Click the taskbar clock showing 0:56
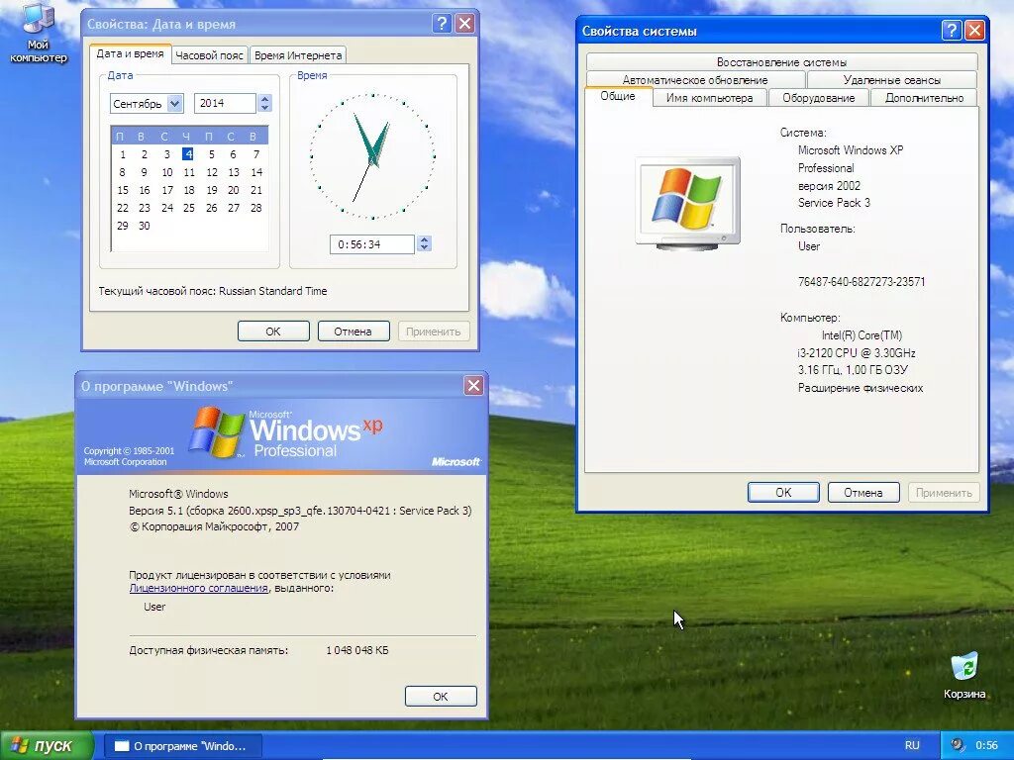Image resolution: width=1014 pixels, height=760 pixels. tap(986, 745)
